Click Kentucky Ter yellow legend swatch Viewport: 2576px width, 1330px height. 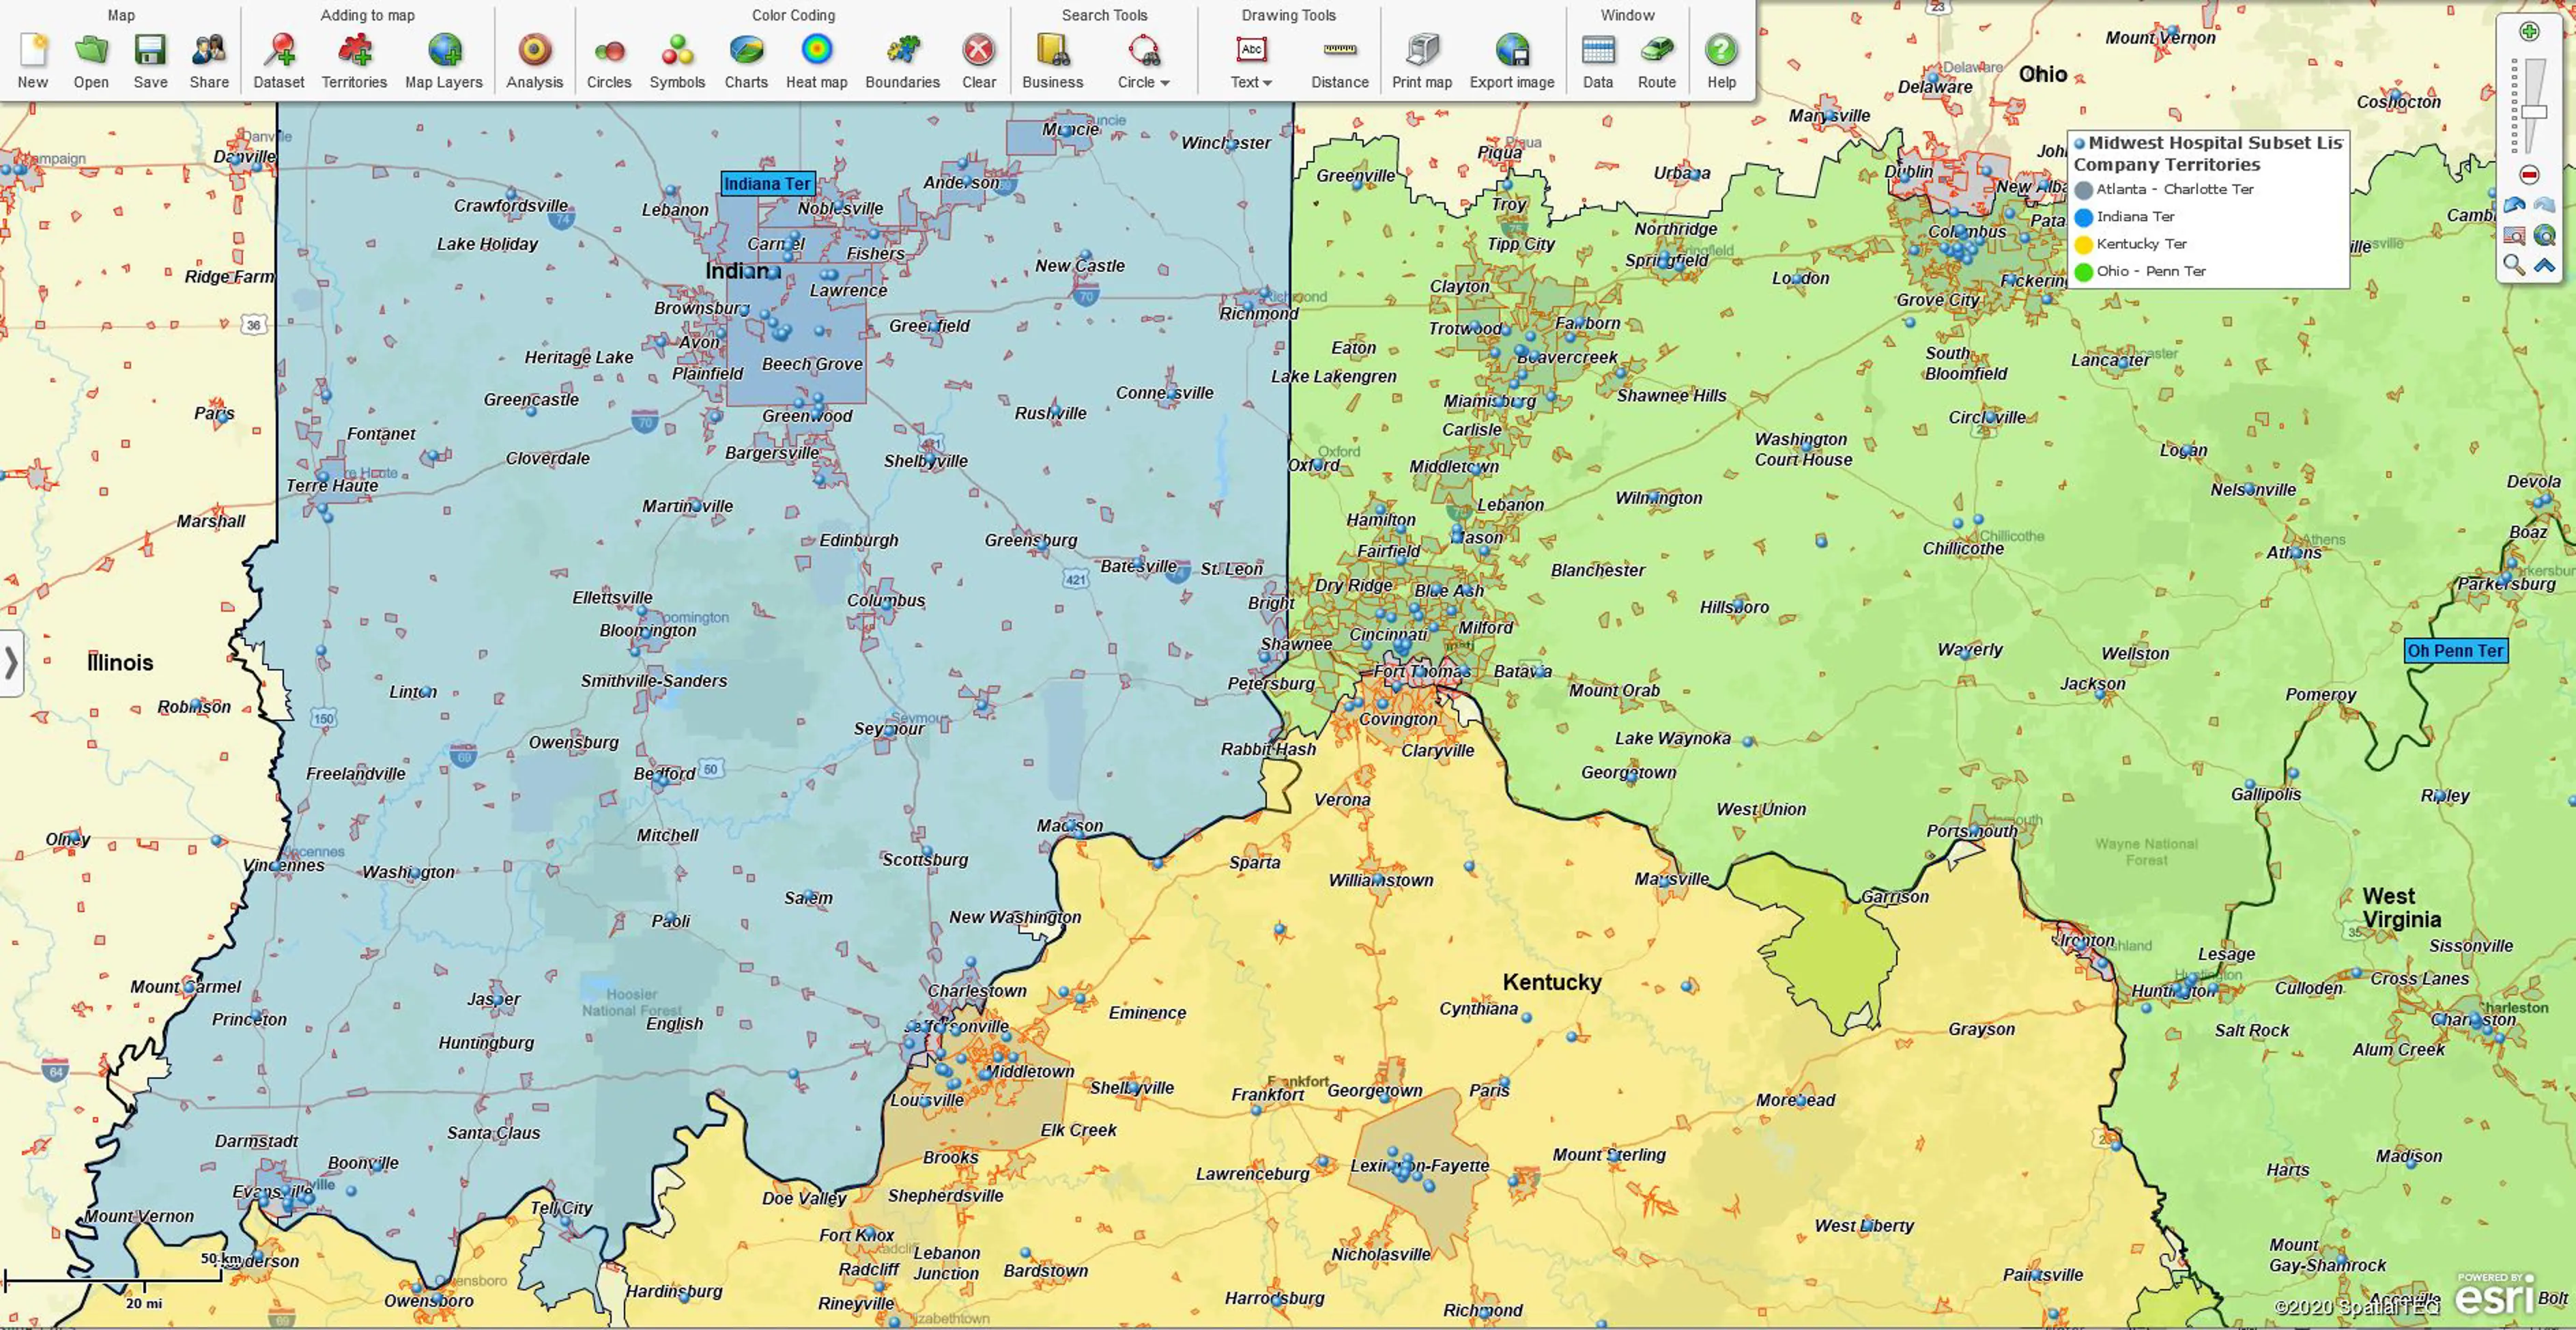coord(2084,245)
